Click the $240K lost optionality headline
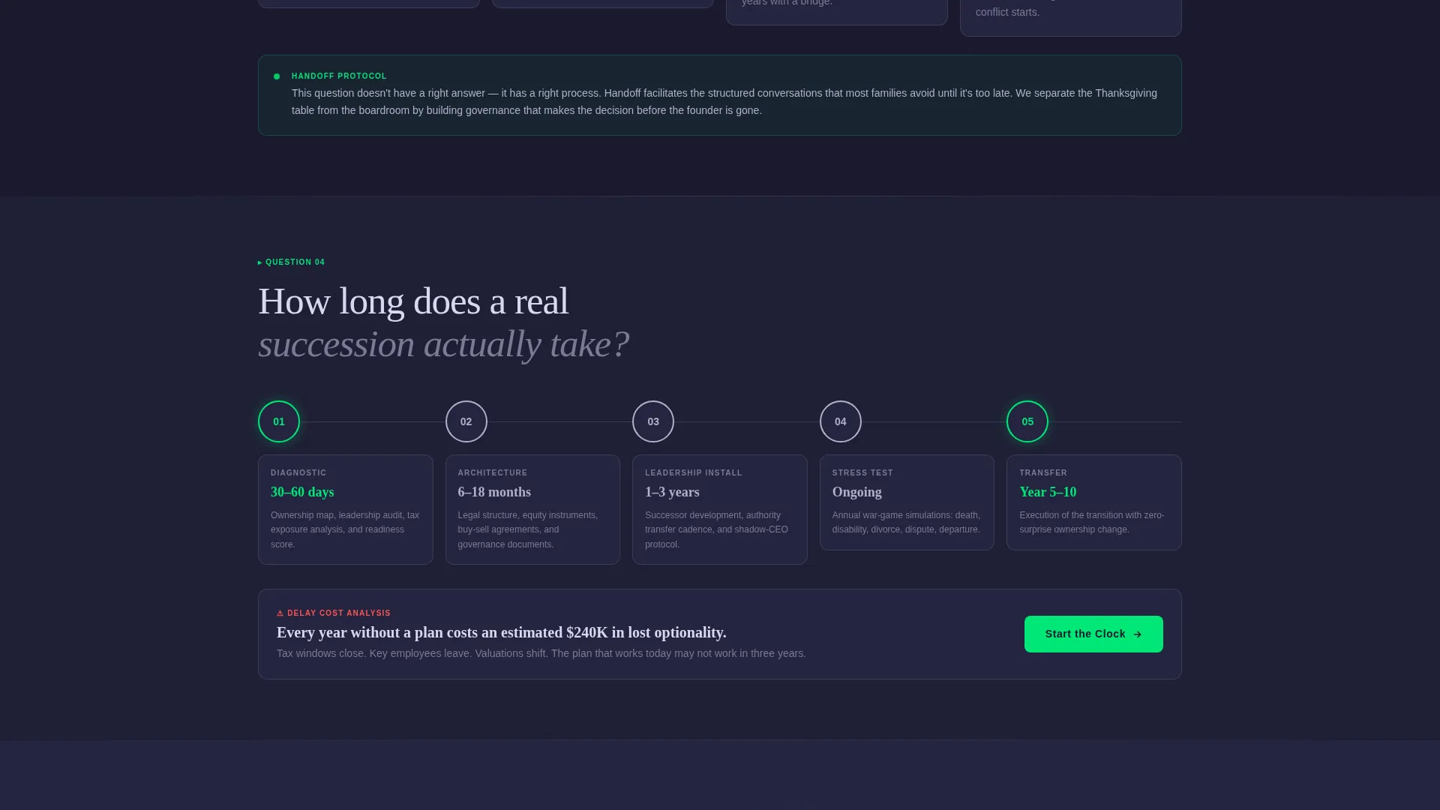Image resolution: width=1440 pixels, height=810 pixels. coord(502,632)
